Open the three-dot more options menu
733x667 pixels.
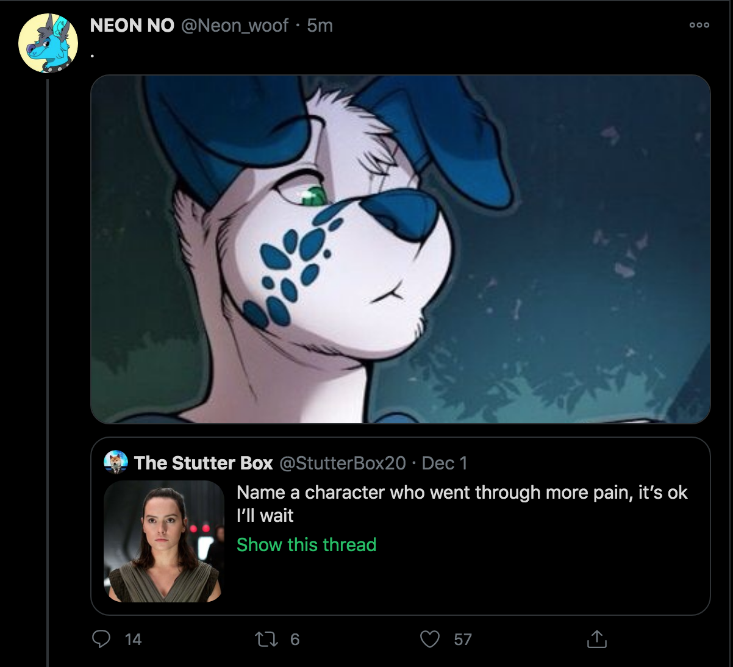tap(699, 26)
